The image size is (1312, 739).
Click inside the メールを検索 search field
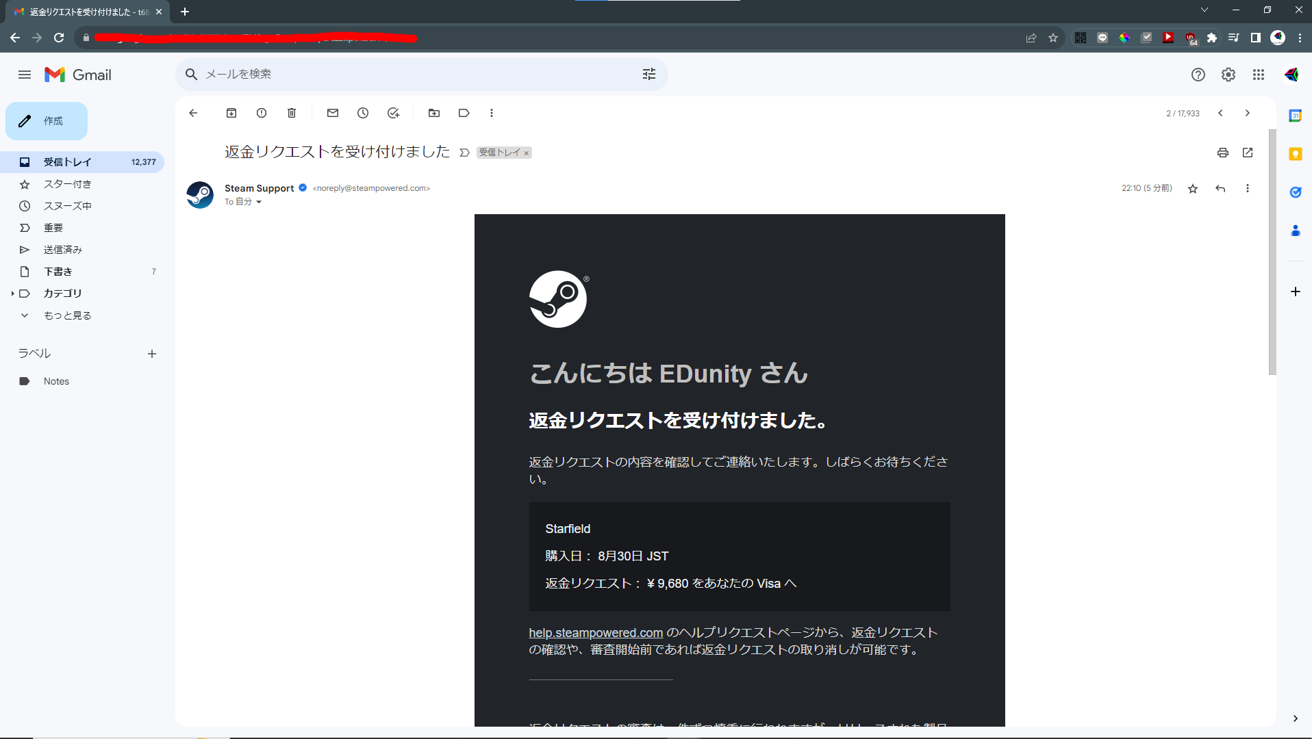(411, 74)
